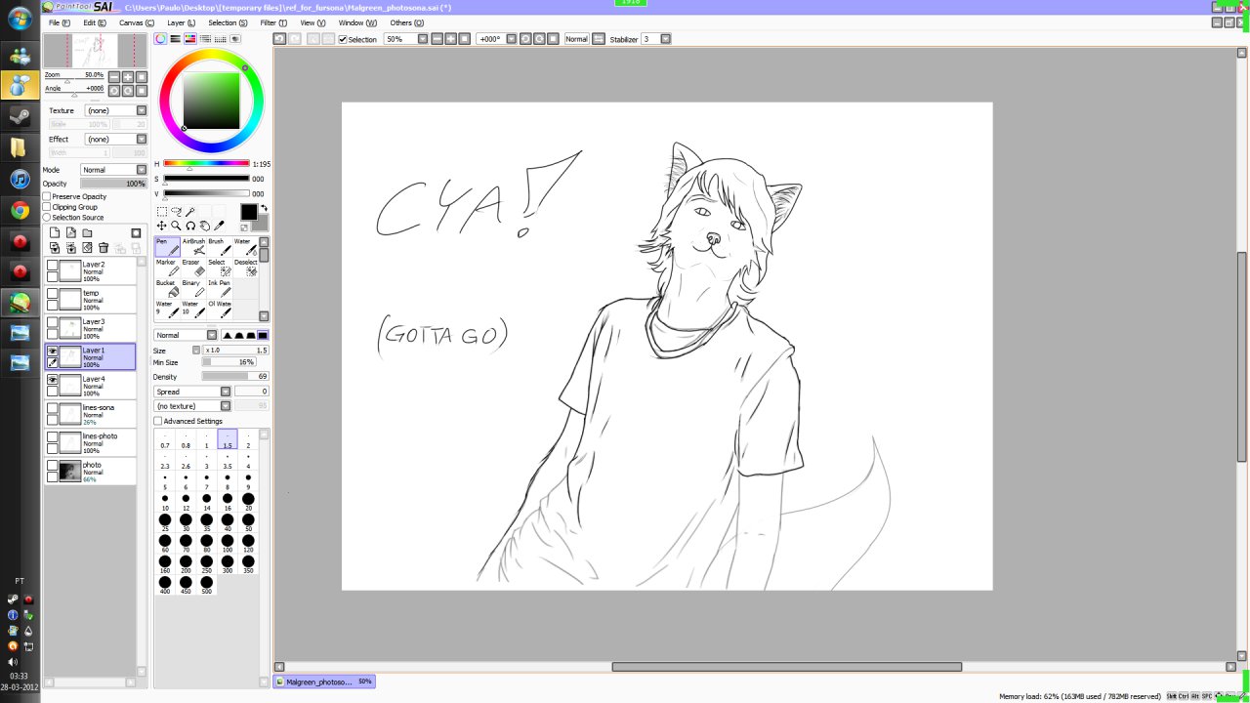The width and height of the screenshot is (1250, 703).
Task: Choose the Bucket fill tool
Action: pos(167,288)
